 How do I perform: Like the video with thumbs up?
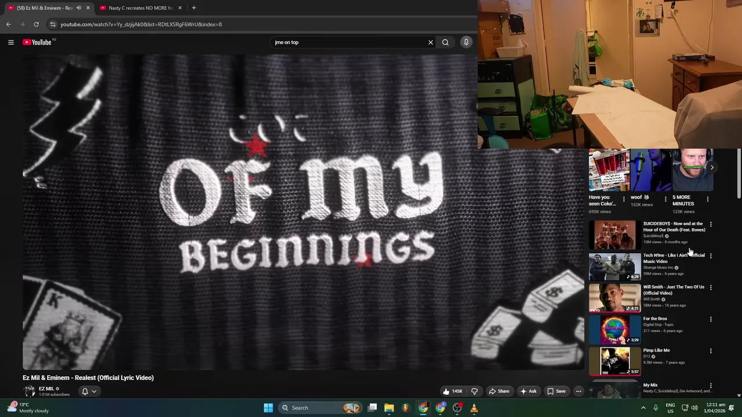coord(453,392)
